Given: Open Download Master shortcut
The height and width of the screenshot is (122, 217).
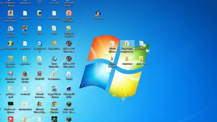Looking at the screenshot, I should pos(11,74).
